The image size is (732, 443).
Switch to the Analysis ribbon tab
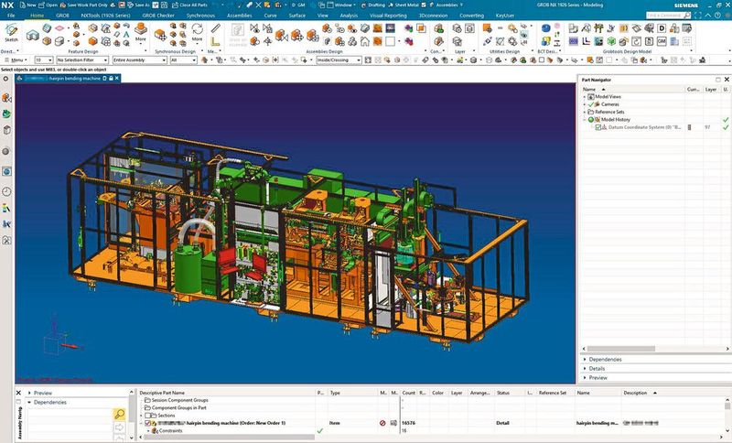click(x=349, y=16)
